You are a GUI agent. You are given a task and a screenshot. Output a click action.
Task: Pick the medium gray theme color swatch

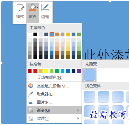62,34
